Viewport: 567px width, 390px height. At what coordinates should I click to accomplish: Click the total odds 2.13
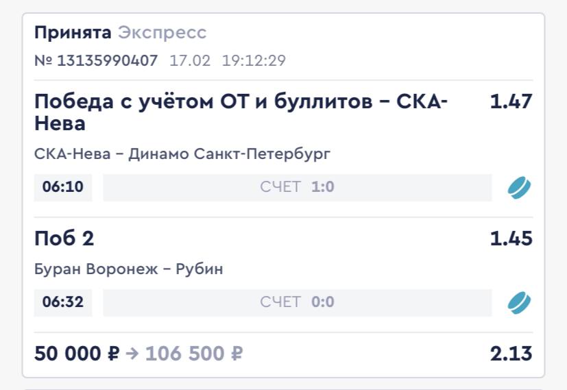click(511, 354)
